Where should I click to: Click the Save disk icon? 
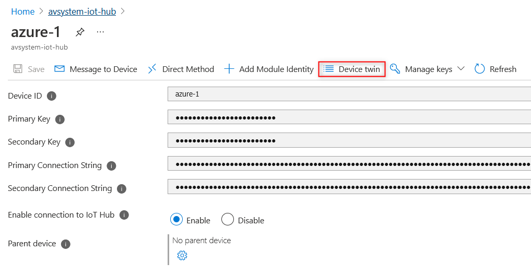pyautogui.click(x=18, y=69)
